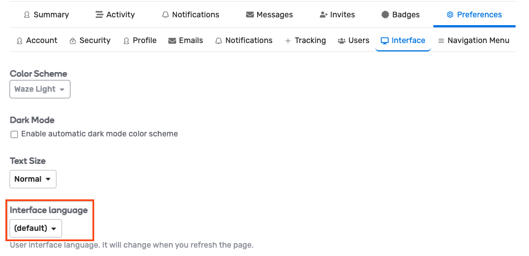Open the Interface language dropdown
This screenshot has height=256, width=529.
[36, 228]
